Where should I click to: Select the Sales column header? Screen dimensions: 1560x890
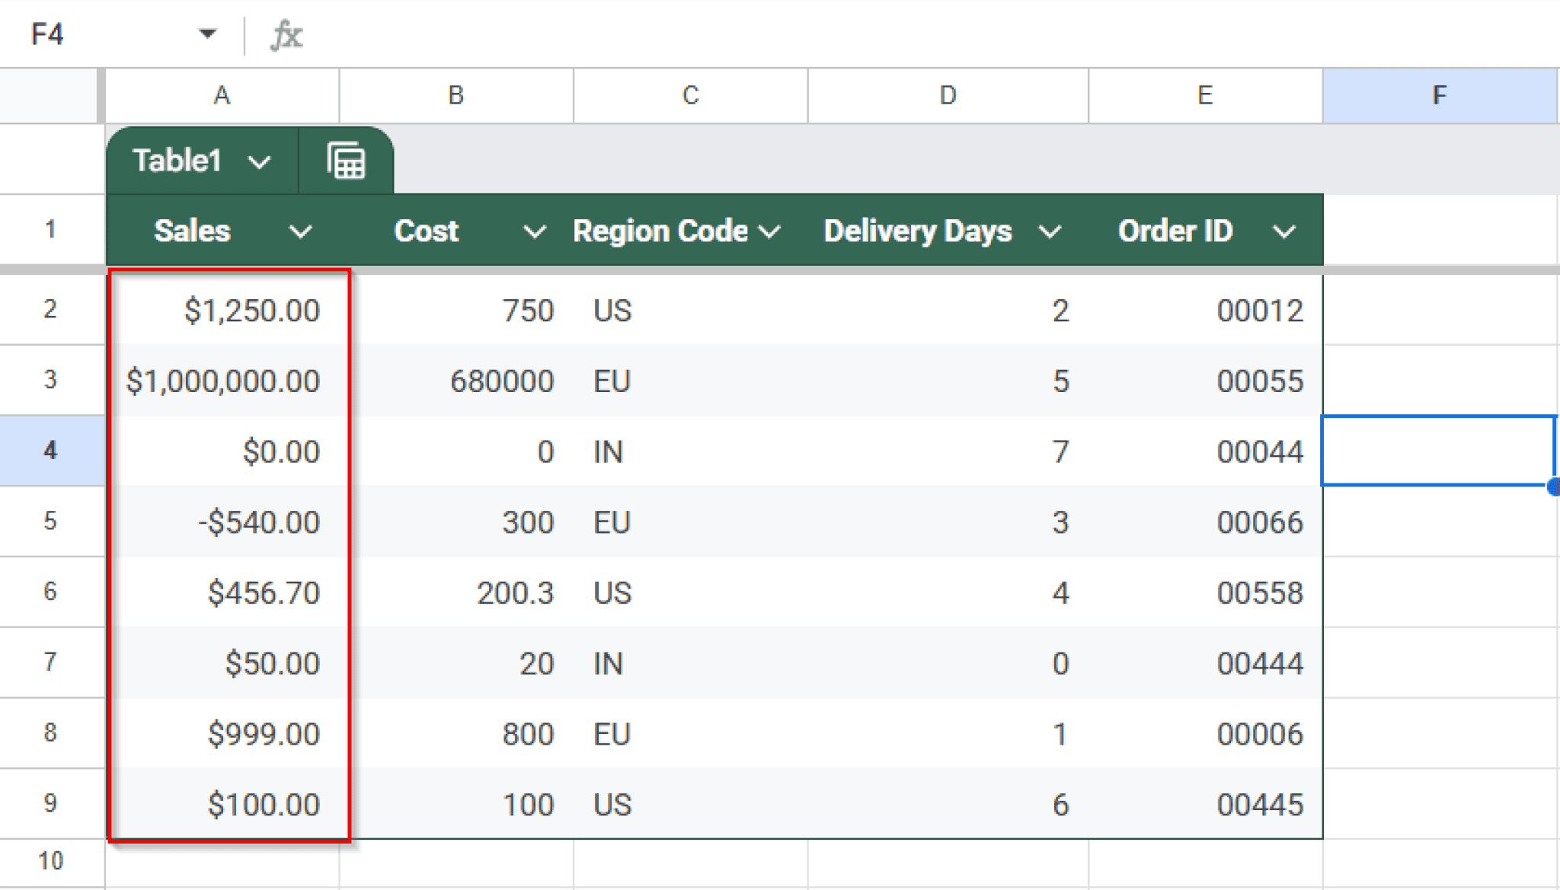pyautogui.click(x=192, y=231)
